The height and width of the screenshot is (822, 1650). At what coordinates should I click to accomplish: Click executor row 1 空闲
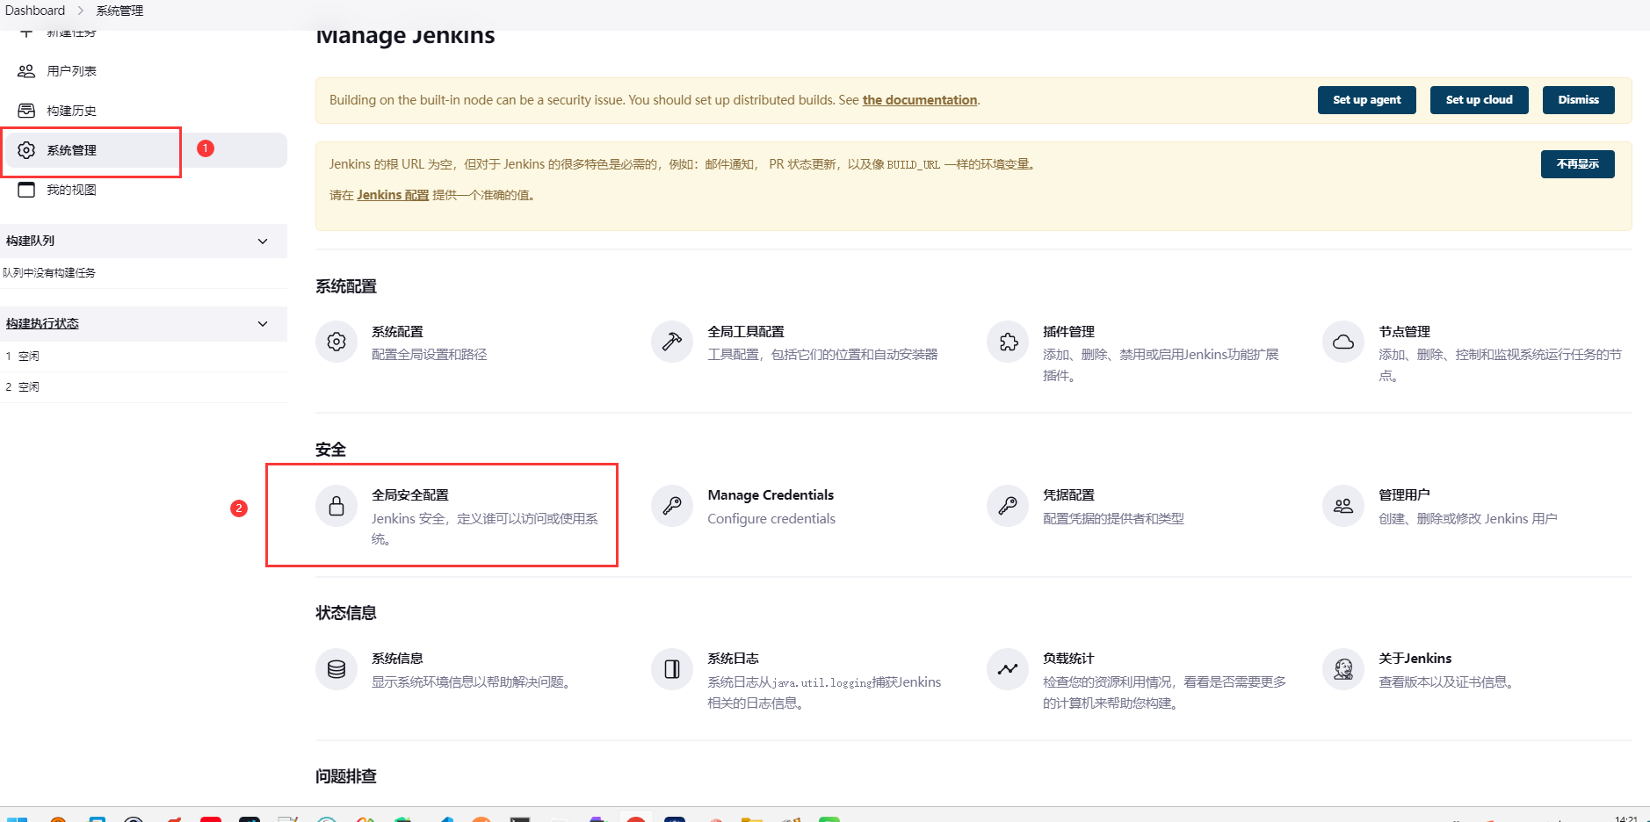(143, 357)
